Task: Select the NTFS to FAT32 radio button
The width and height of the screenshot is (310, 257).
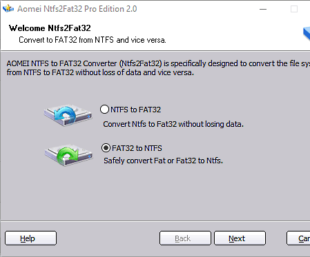Action: [x=104, y=110]
